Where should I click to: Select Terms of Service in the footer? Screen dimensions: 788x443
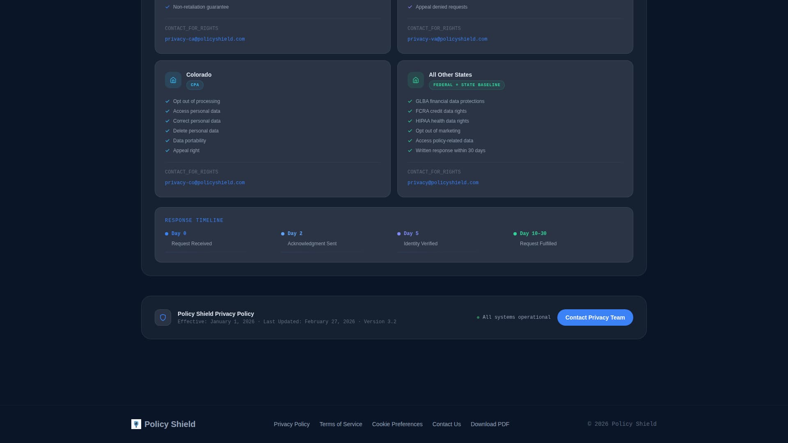[341, 424]
